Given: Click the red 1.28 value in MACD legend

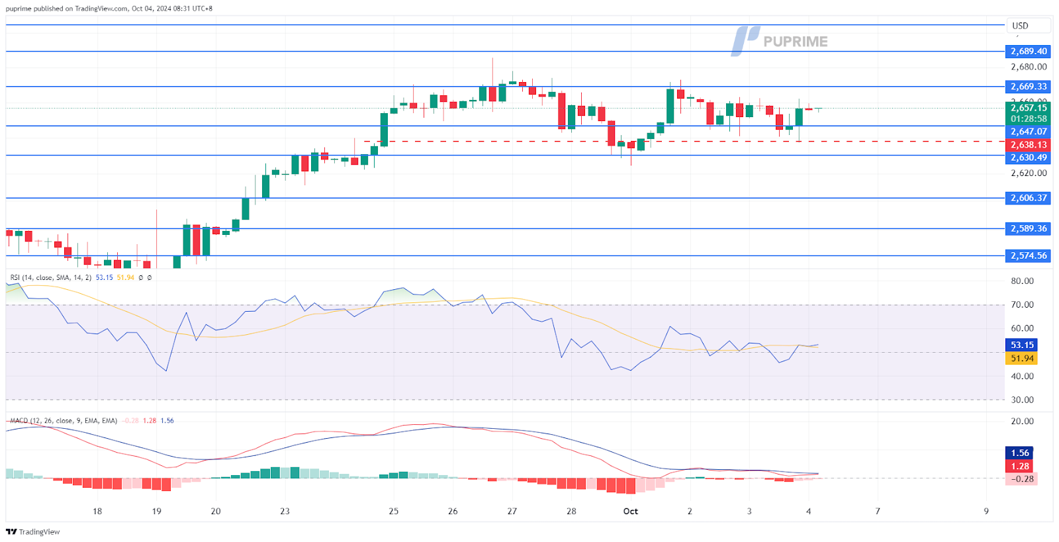Looking at the screenshot, I should tap(150, 421).
